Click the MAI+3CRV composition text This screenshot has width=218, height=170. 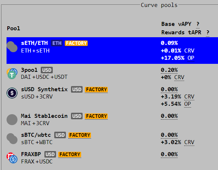coord(35,123)
